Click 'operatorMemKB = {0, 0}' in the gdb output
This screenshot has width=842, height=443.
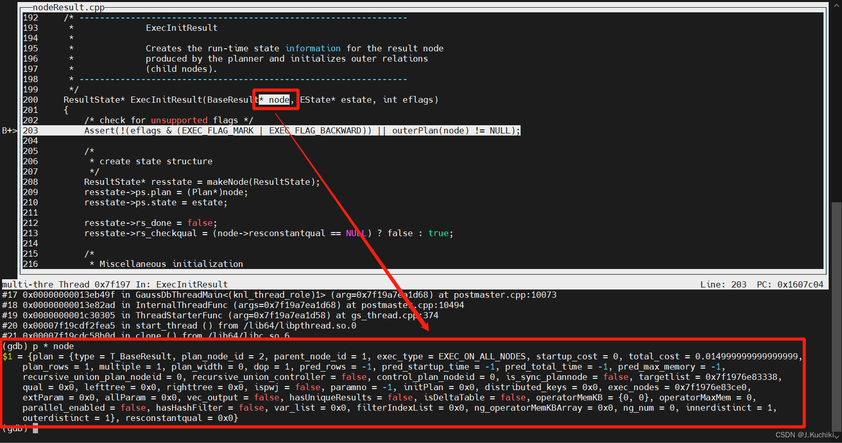595,397
